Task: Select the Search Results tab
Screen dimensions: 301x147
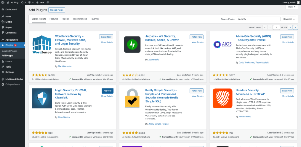Action: pos(39,19)
